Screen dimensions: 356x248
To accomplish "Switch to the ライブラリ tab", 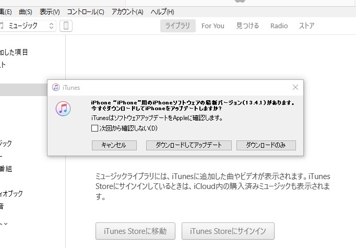I will coord(178,26).
